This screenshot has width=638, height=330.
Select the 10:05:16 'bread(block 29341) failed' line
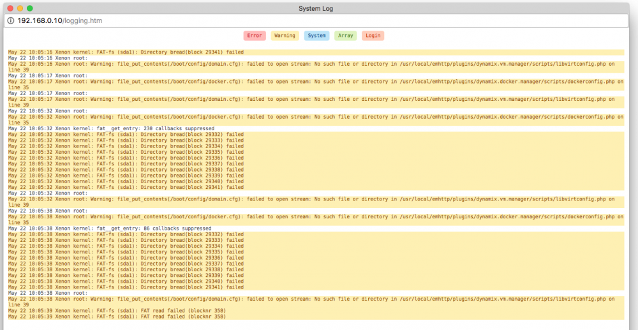click(x=316, y=52)
